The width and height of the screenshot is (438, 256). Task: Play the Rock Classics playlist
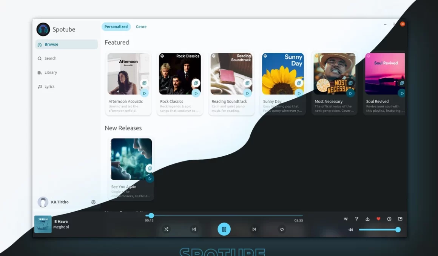[196, 93]
